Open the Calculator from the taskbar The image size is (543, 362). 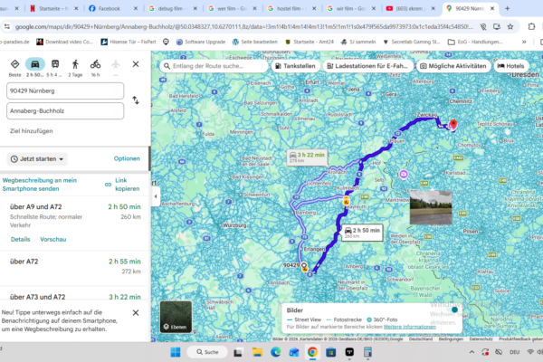pyautogui.click(x=367, y=352)
